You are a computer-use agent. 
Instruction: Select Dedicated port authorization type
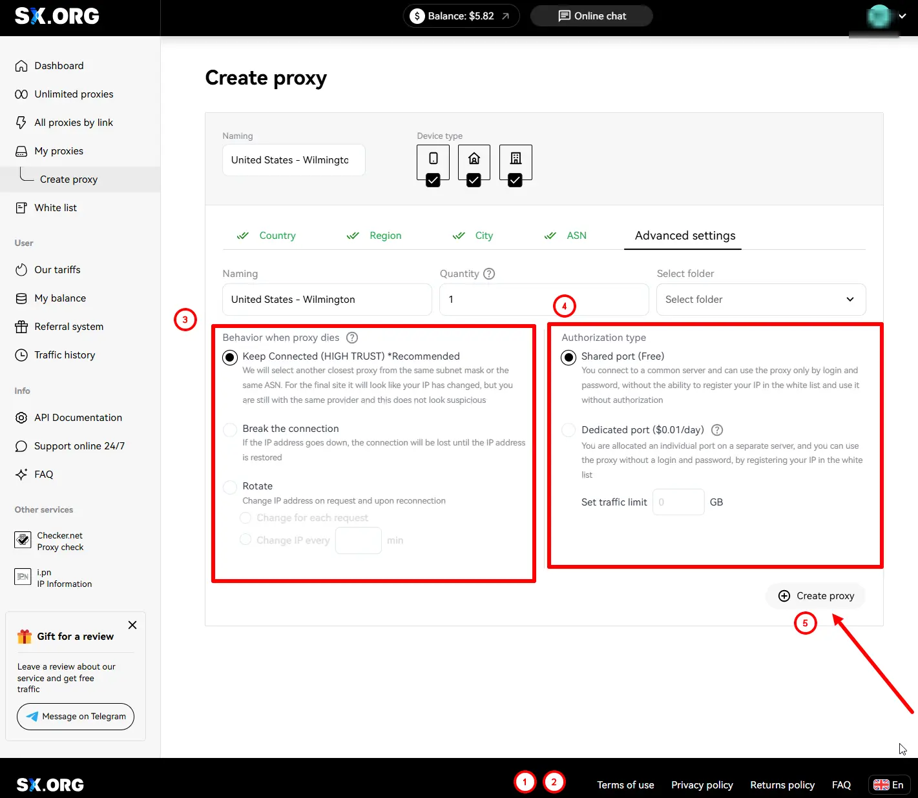(569, 430)
